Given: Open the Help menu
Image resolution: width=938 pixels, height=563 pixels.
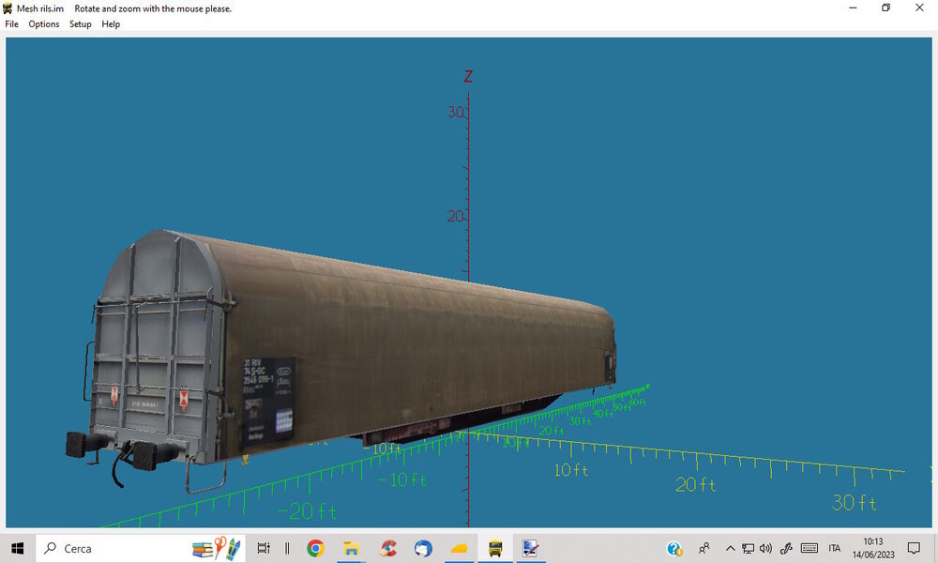Looking at the screenshot, I should click(x=111, y=24).
